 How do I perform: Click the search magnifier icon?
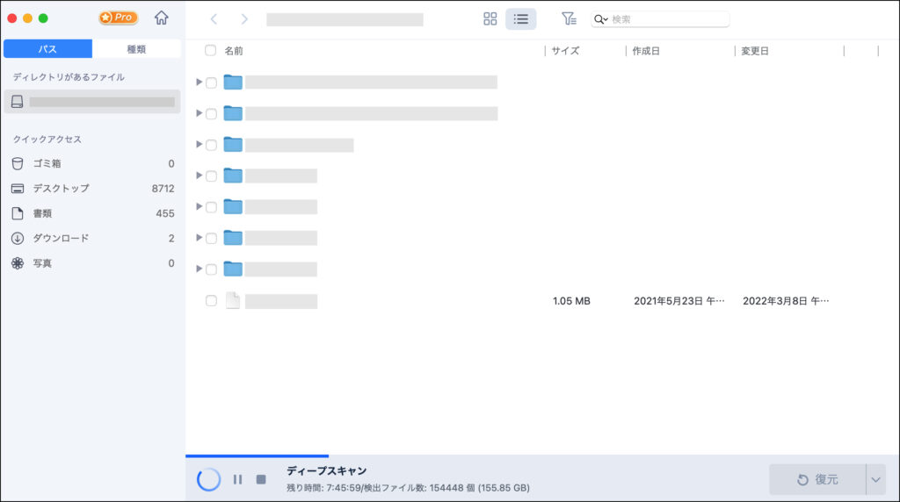point(599,19)
